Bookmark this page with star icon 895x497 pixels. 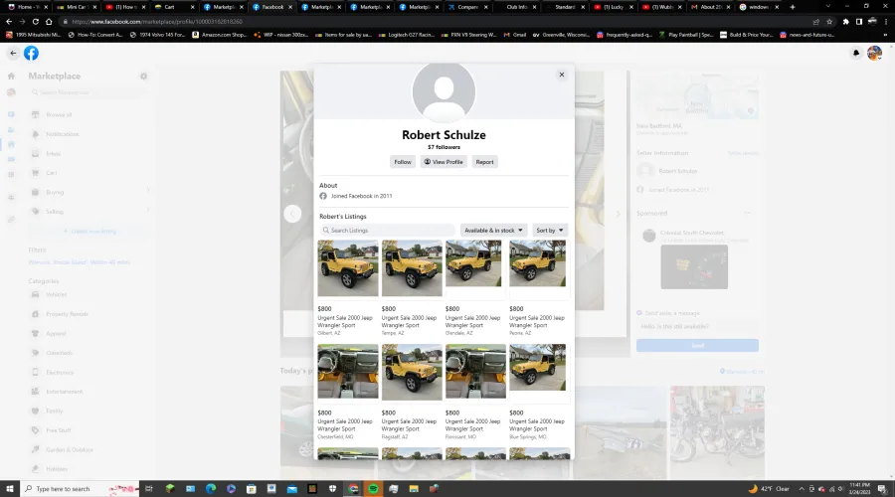pyautogui.click(x=829, y=22)
